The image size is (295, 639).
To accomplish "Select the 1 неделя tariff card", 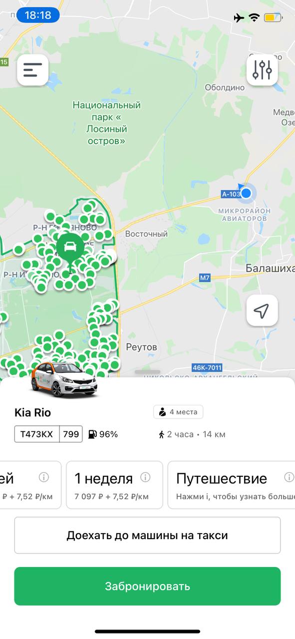I will [x=114, y=485].
